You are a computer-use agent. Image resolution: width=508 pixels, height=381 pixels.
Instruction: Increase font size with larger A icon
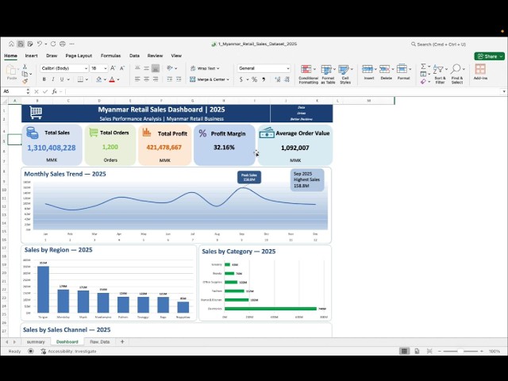click(x=113, y=68)
